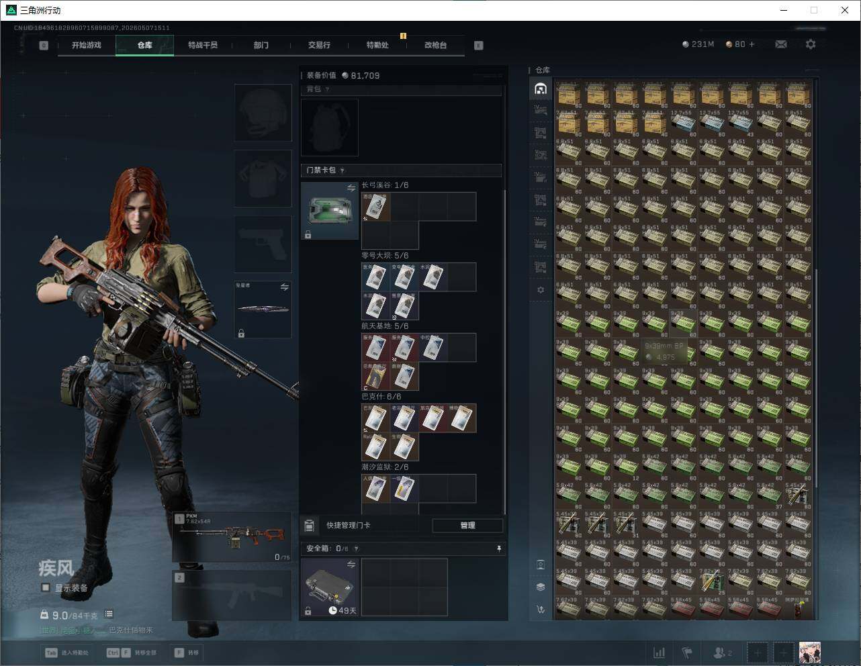
Task: Toggle the 显示装备 checkbox
Action: tap(46, 587)
